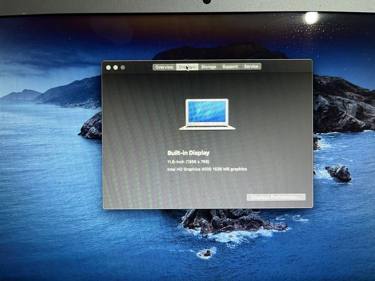Image resolution: width=375 pixels, height=281 pixels.
Task: Open the Storage tab
Action: pos(209,67)
